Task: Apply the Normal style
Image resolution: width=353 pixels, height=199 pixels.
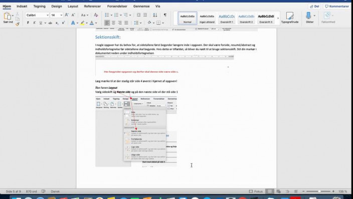Action: (188, 18)
